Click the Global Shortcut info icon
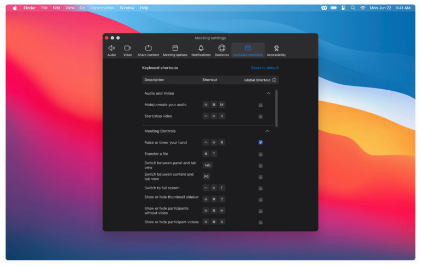Screen dimensions: 421x267 tap(274, 80)
